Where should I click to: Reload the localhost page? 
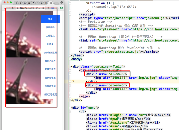pos(13,8)
